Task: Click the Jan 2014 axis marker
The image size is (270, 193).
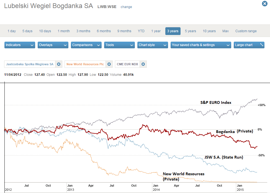Action: (x=156, y=188)
